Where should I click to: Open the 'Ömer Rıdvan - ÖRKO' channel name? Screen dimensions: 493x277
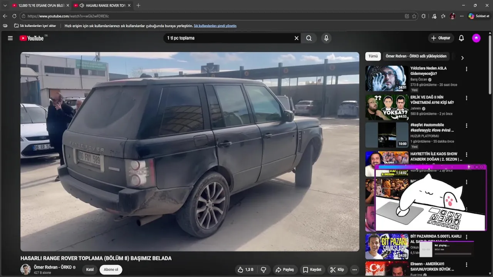(53, 267)
